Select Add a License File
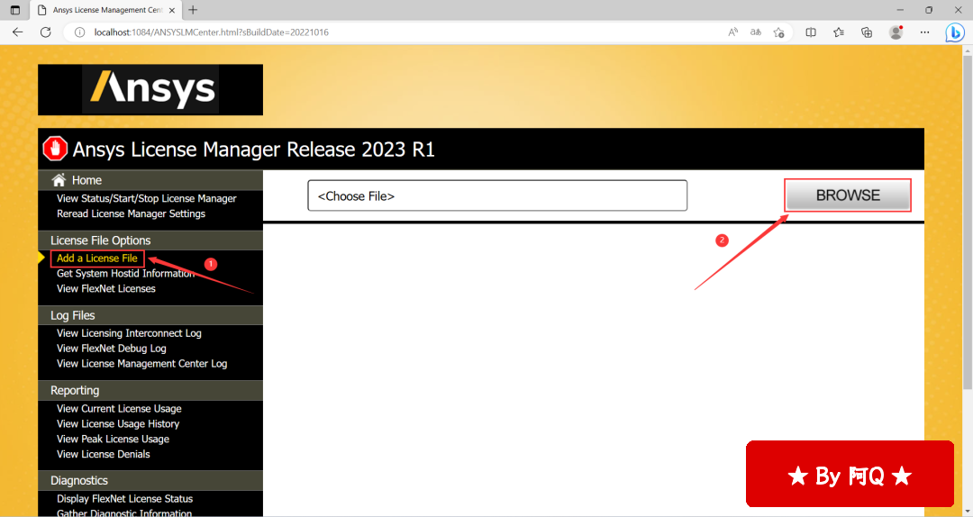The height and width of the screenshot is (517, 973). pos(96,258)
